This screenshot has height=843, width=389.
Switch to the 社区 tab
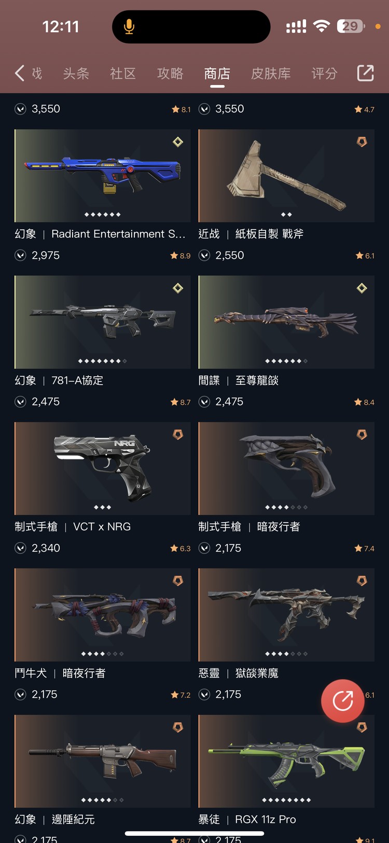123,74
